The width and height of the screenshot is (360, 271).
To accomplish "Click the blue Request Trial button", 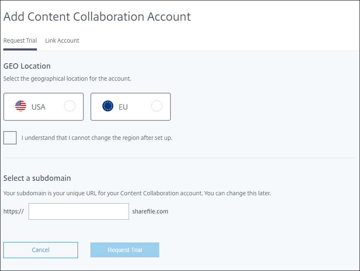I will 125,250.
